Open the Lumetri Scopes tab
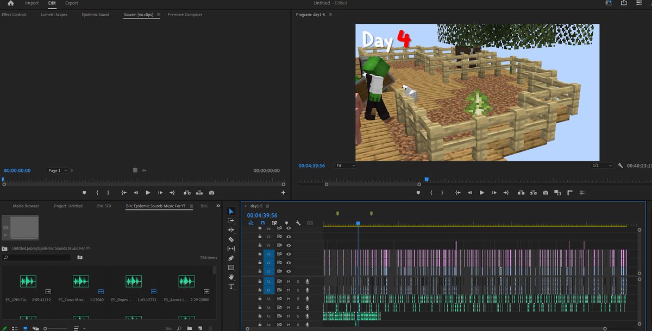652x331 pixels. click(x=54, y=15)
